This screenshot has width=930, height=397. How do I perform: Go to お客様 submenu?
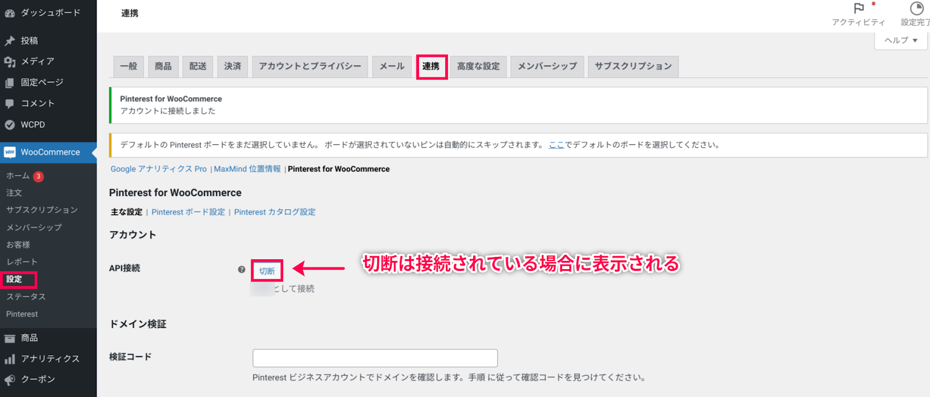click(18, 245)
